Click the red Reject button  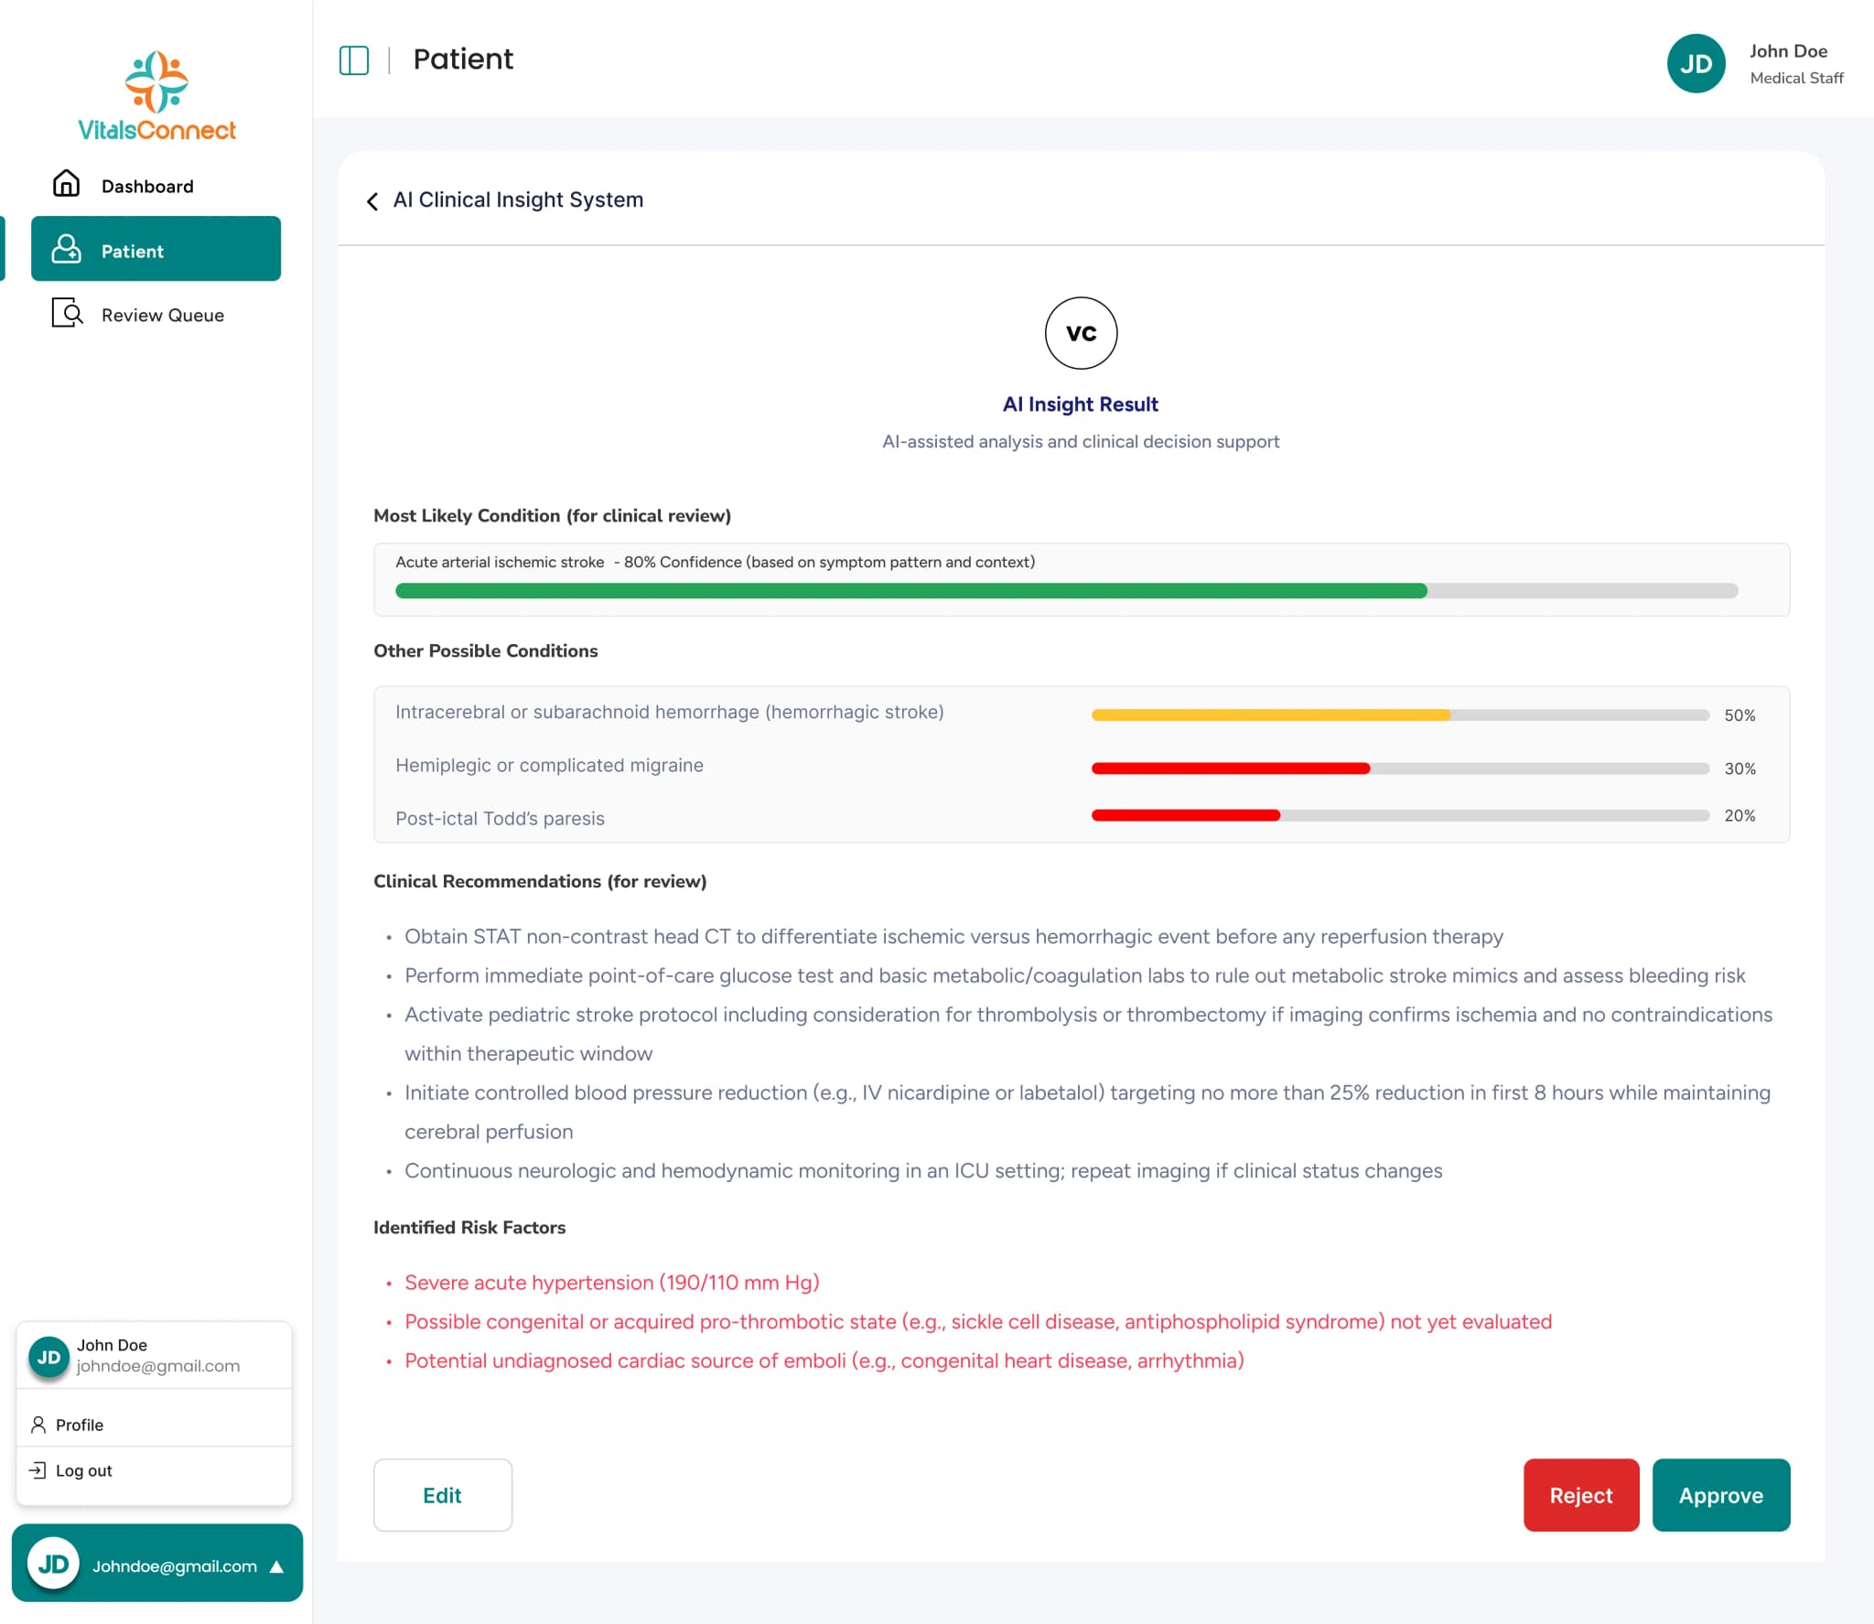[1581, 1495]
